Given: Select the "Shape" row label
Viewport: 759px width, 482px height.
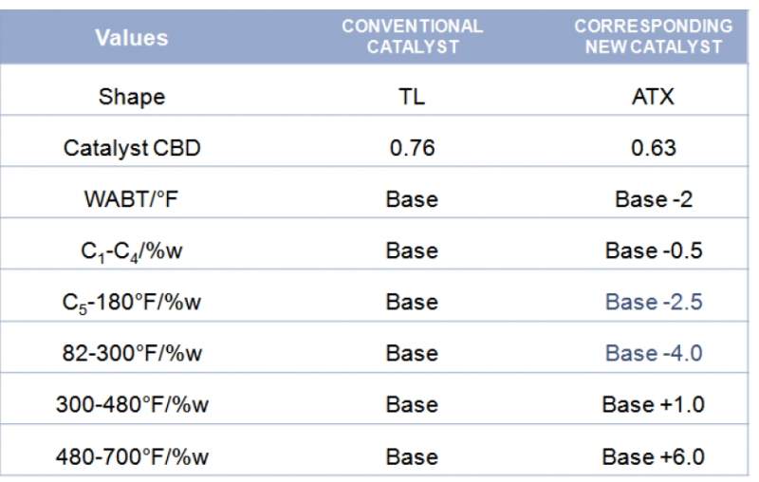Looking at the screenshot, I should click(x=131, y=97).
